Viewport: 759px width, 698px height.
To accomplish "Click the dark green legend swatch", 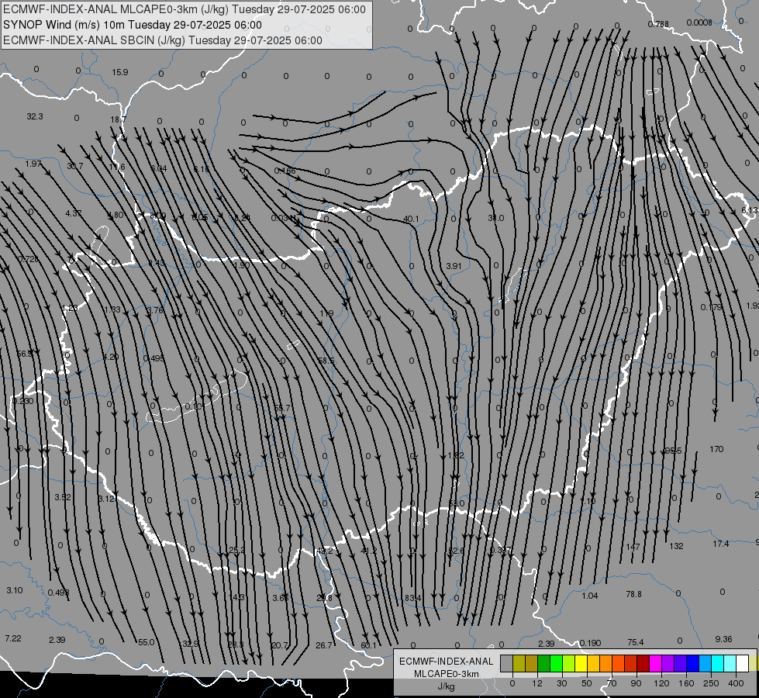I will (543, 663).
